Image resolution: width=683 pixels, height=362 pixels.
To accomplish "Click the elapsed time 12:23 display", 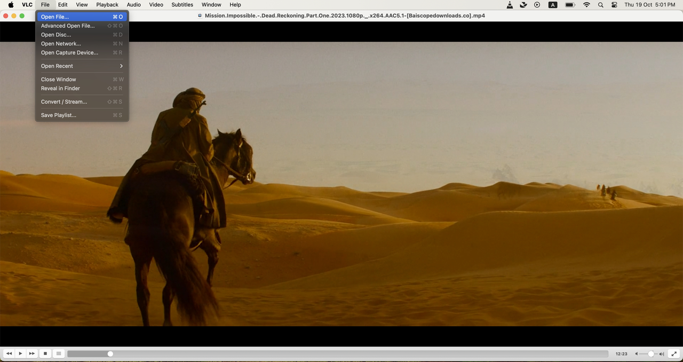I will (621, 354).
